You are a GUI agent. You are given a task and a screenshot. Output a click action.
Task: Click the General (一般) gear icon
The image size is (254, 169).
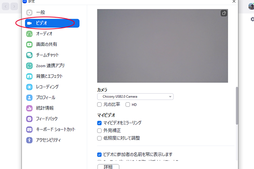tap(29, 12)
